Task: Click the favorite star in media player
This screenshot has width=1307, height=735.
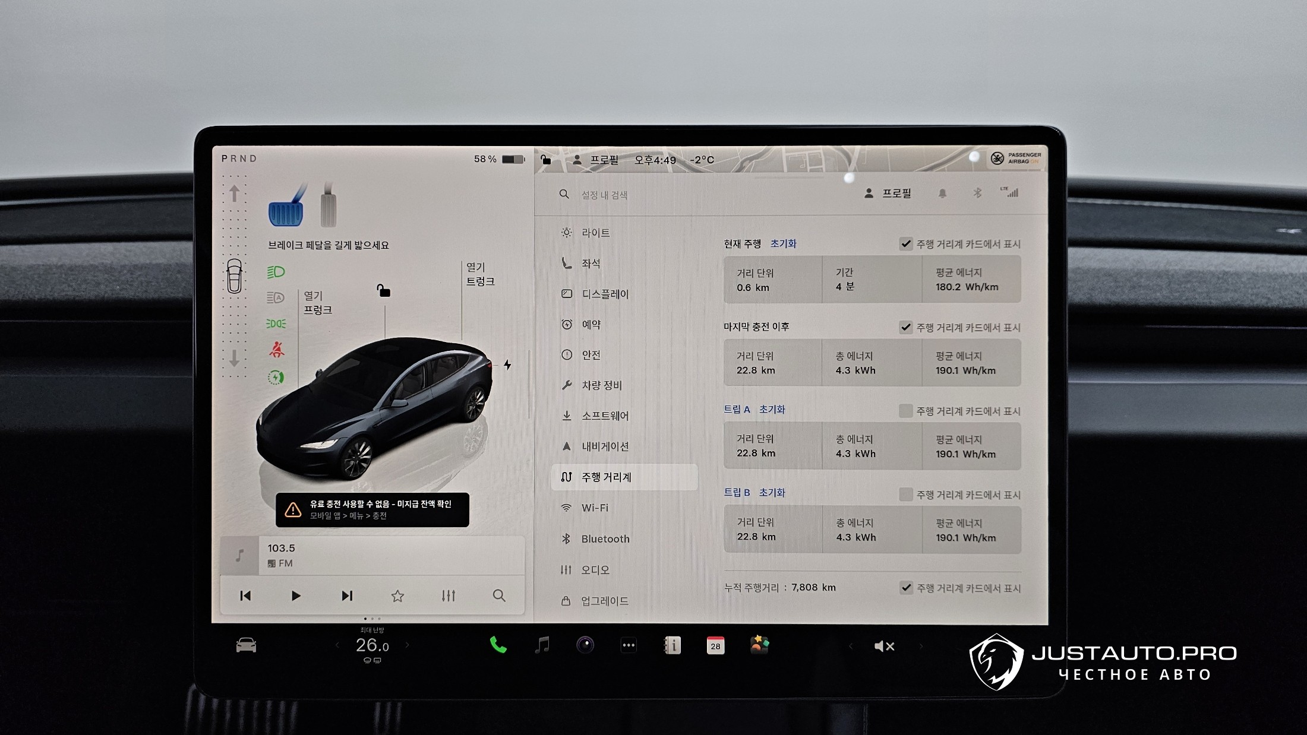Action: (x=397, y=595)
